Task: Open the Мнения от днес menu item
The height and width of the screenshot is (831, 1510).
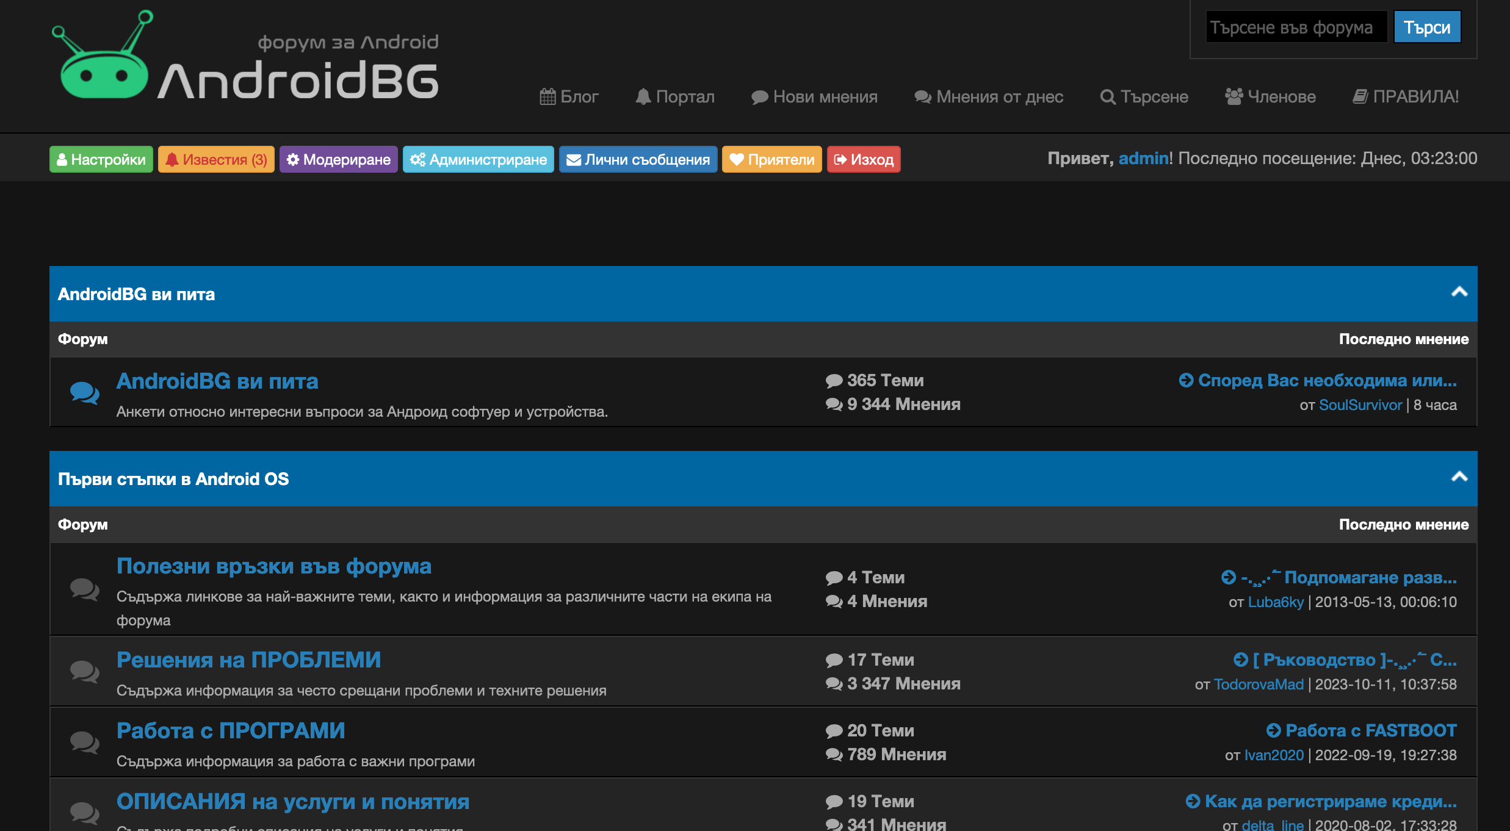Action: click(x=989, y=96)
